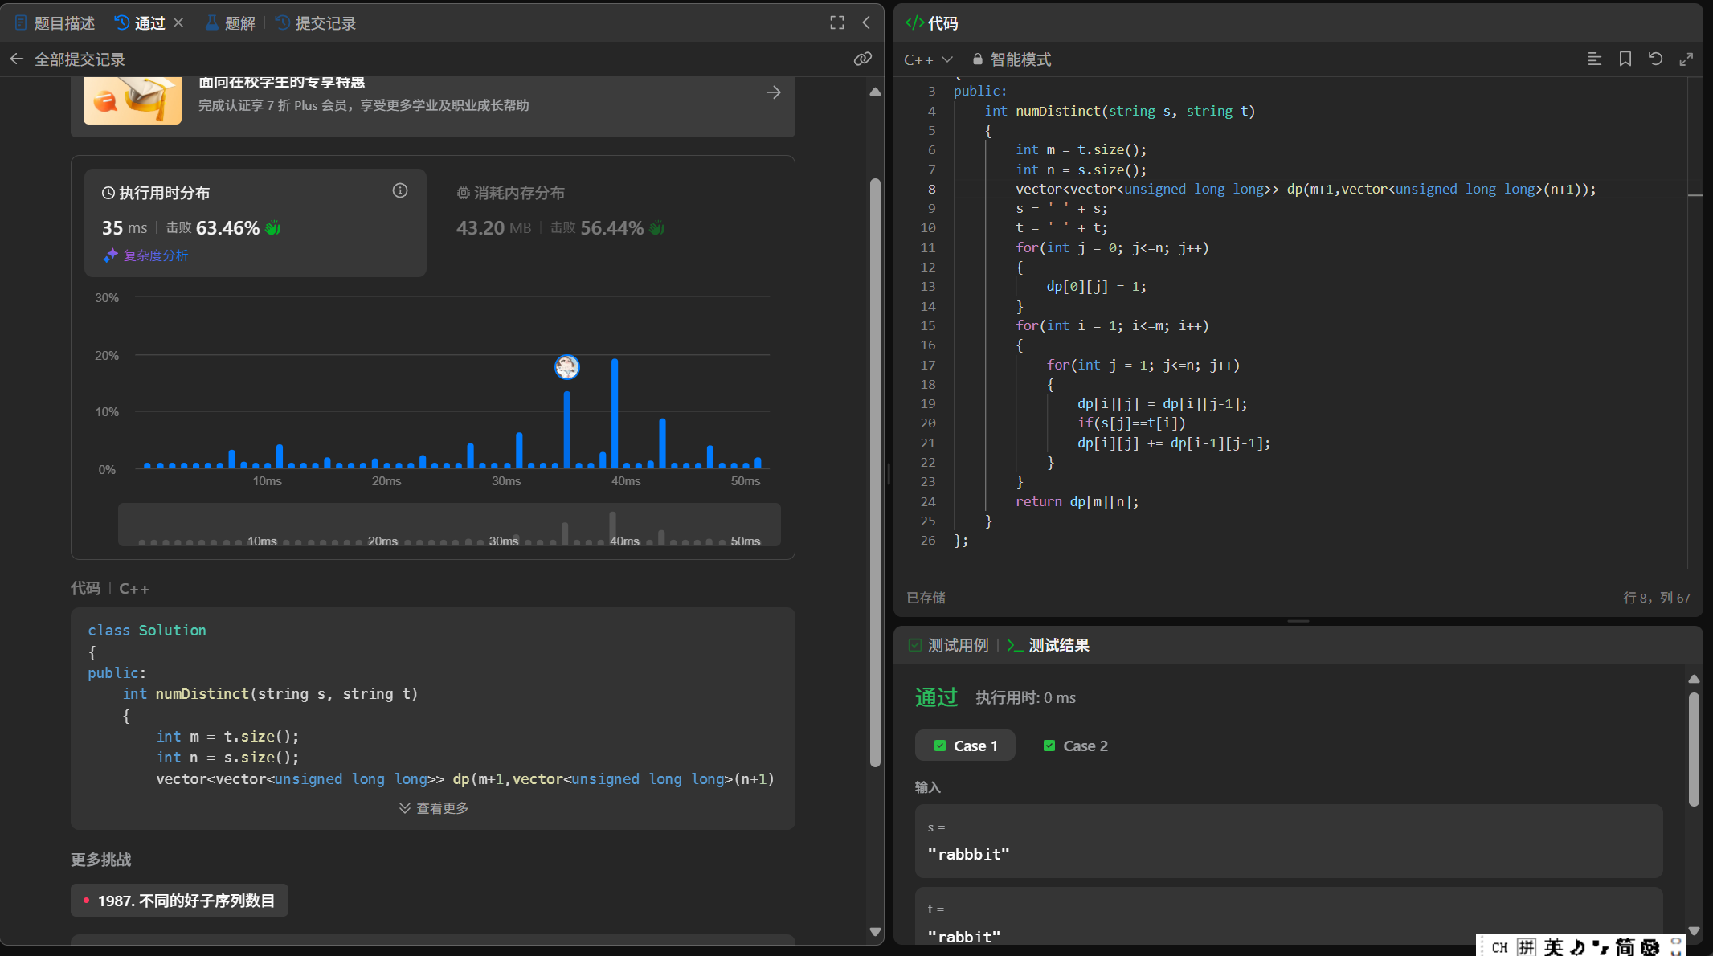
Task: Go back to 全部提交记录
Action: tap(68, 59)
